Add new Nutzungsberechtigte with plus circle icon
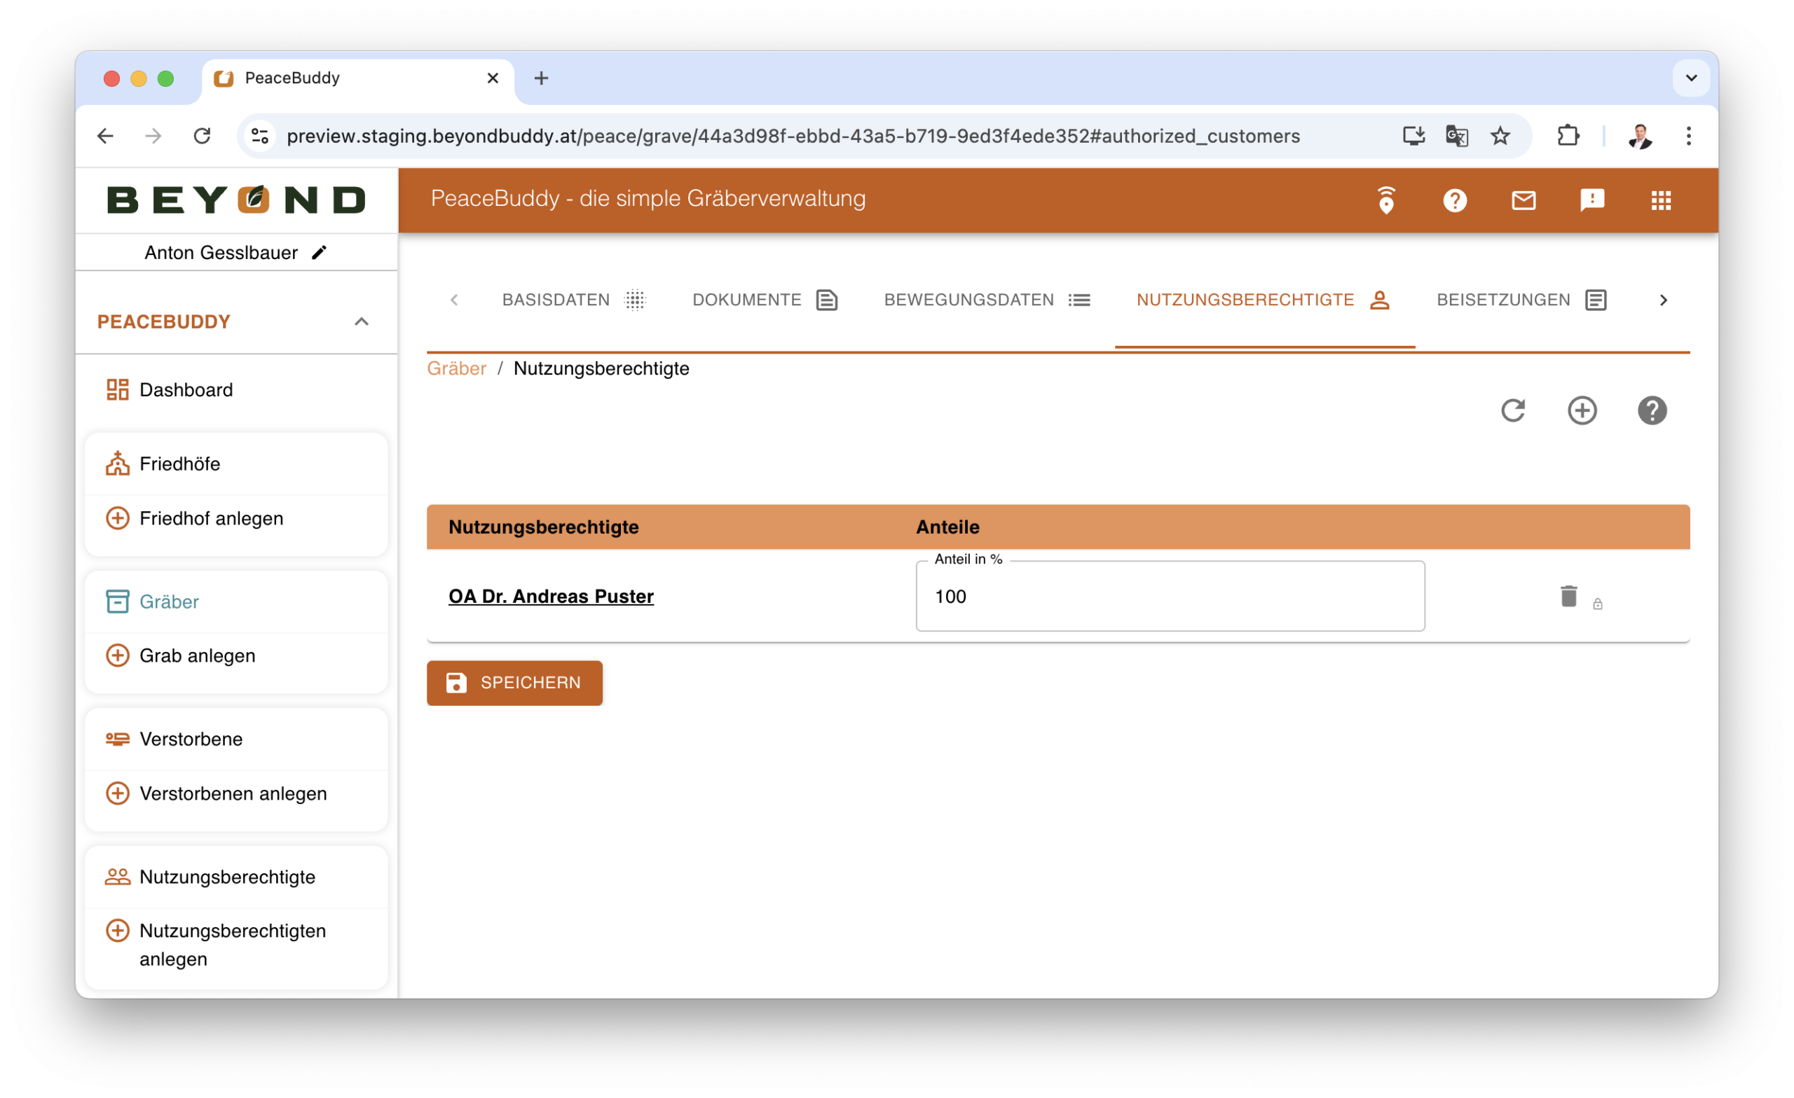 pyautogui.click(x=1582, y=410)
